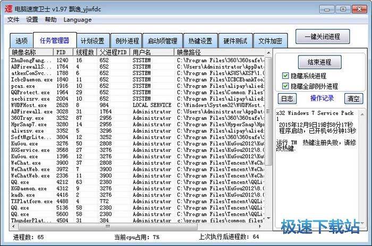Clear the log with 清空 button
The width and height of the screenshot is (372, 246).
pyautogui.click(x=353, y=99)
